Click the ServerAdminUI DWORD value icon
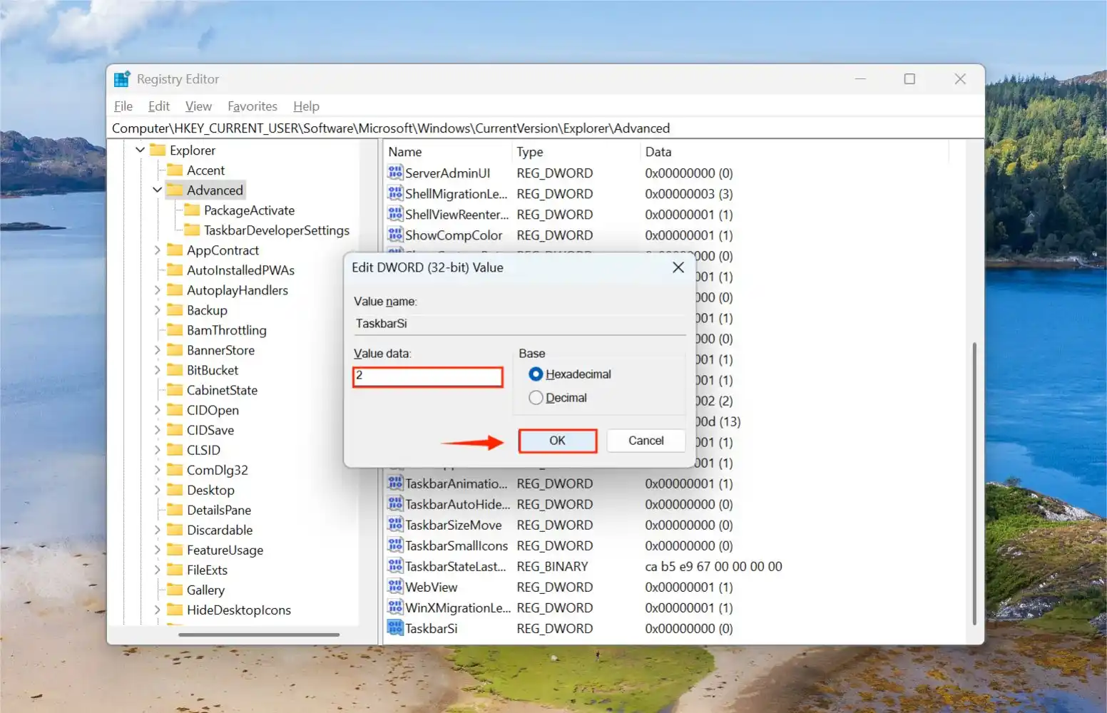Screen dimensions: 1107x713 click(x=395, y=173)
